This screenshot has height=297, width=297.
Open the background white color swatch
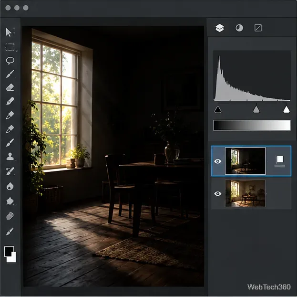pyautogui.click(x=12, y=258)
